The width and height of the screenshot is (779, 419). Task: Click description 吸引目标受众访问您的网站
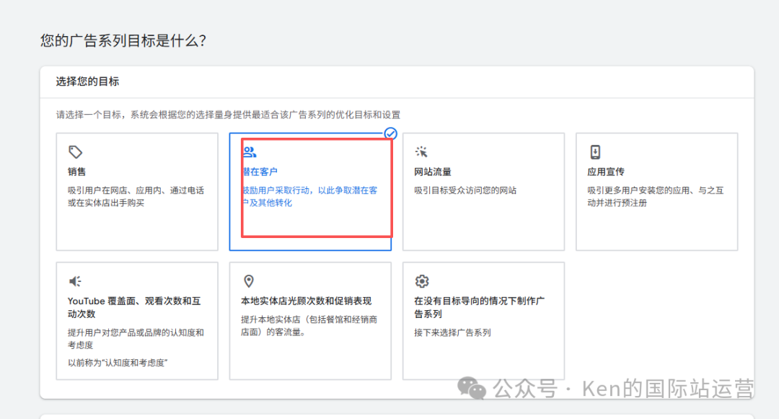[x=465, y=190]
